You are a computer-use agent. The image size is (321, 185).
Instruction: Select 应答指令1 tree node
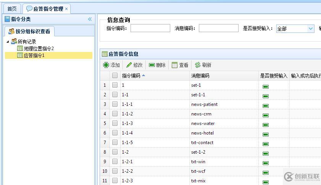coord(34,55)
